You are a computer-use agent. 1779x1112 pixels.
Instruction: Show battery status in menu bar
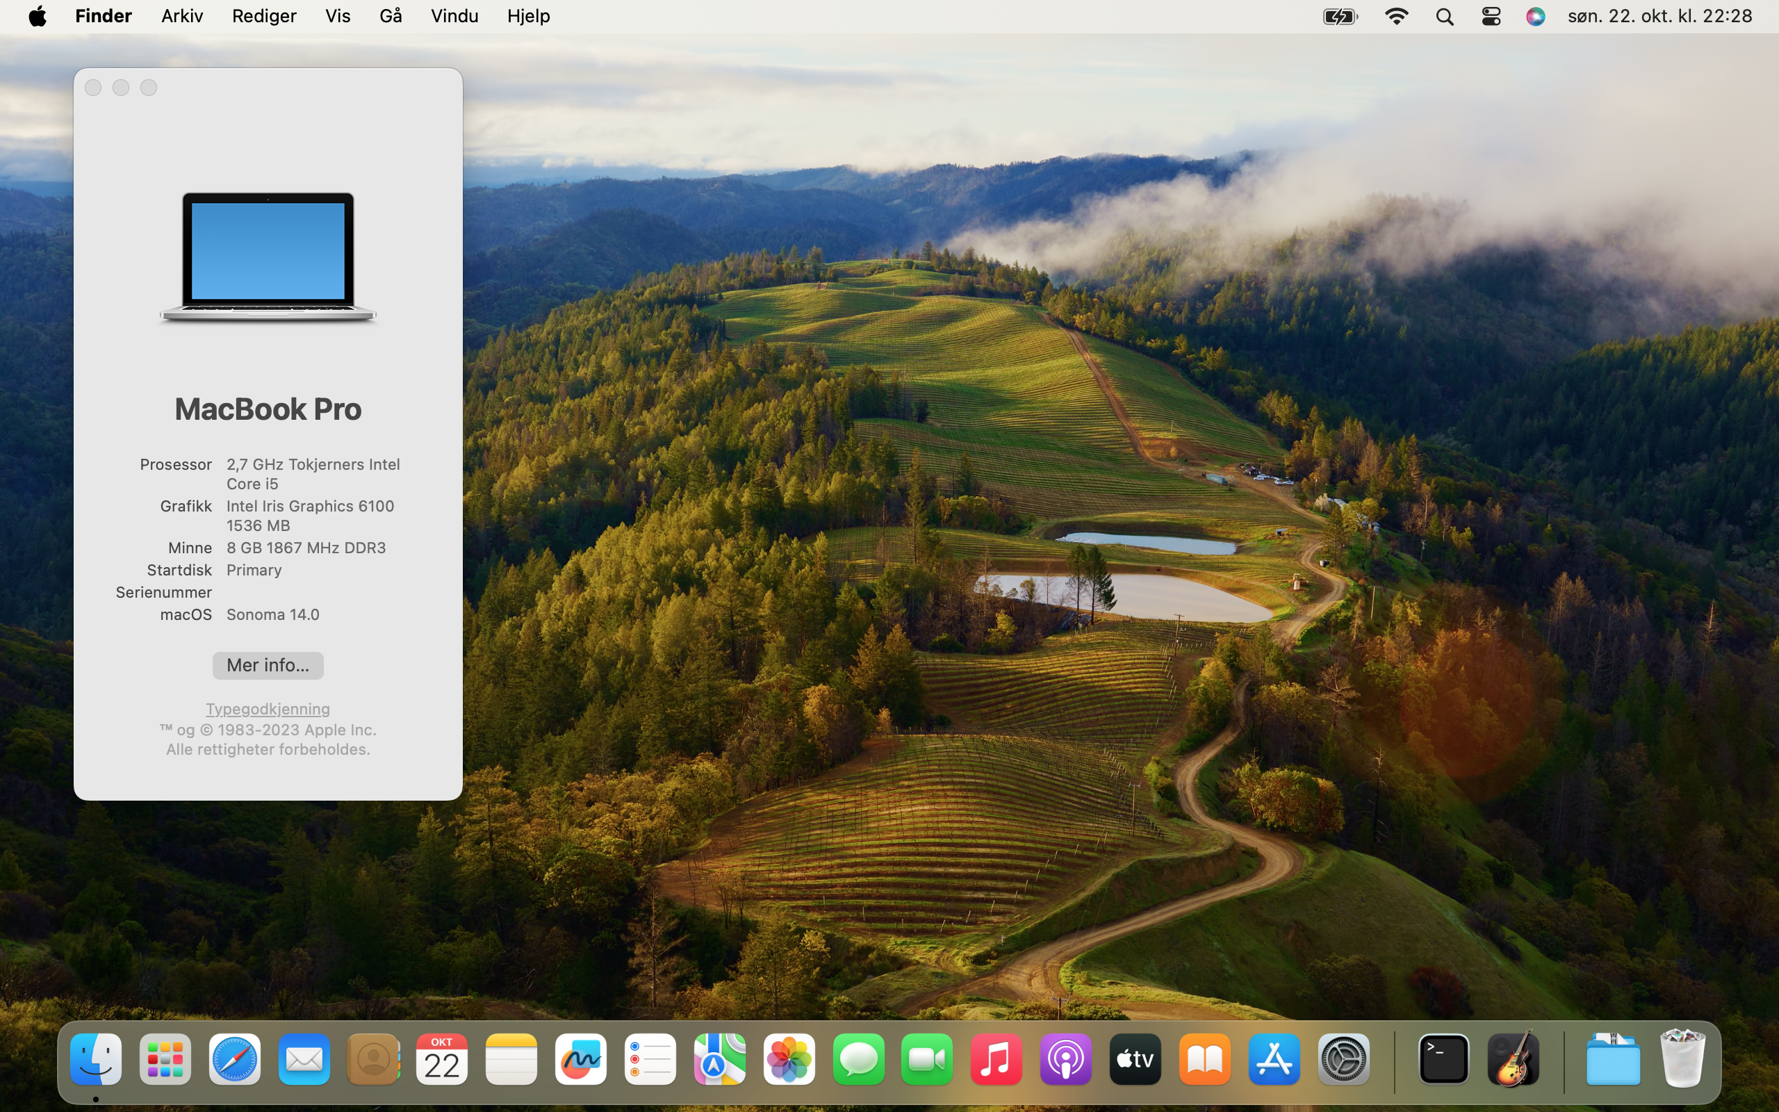[1340, 16]
